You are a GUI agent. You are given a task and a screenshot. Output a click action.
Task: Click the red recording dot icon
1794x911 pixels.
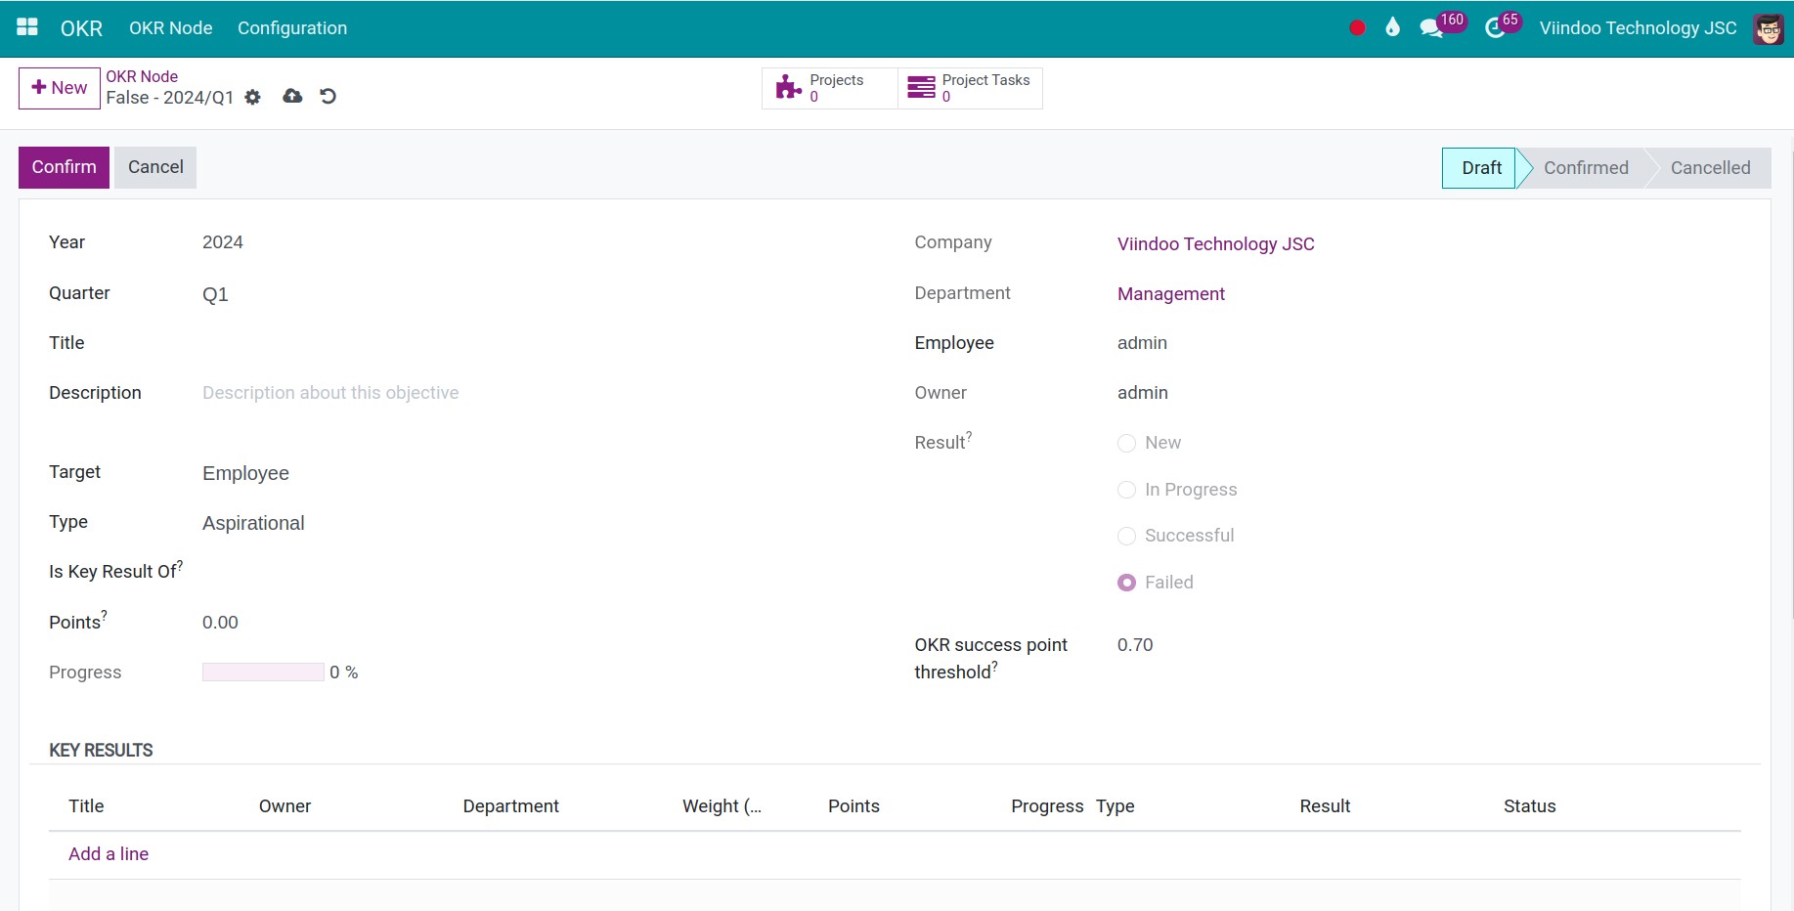pos(1357,28)
